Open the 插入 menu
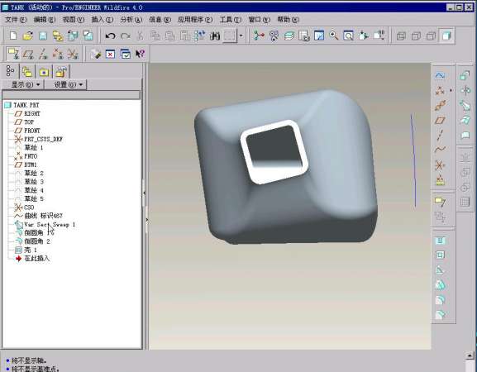The image size is (477, 372). point(103,20)
